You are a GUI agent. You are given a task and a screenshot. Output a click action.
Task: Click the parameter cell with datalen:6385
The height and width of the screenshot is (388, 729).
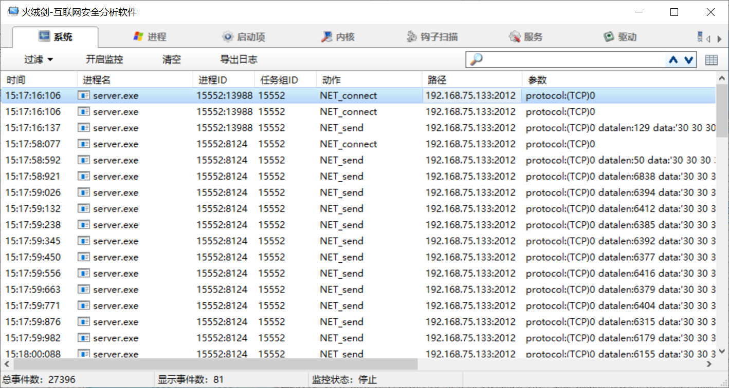tap(621, 225)
